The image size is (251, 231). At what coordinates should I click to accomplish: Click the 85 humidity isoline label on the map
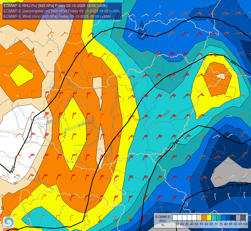247,56
